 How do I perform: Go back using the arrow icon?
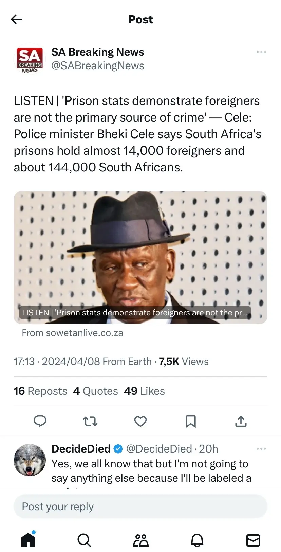(x=17, y=19)
